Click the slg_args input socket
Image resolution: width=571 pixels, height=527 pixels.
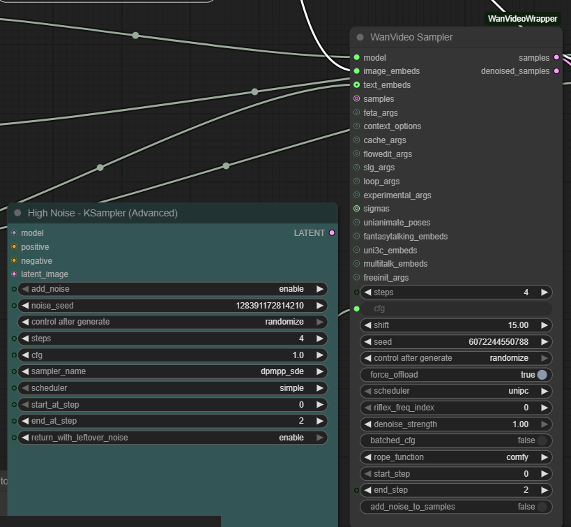(x=356, y=167)
